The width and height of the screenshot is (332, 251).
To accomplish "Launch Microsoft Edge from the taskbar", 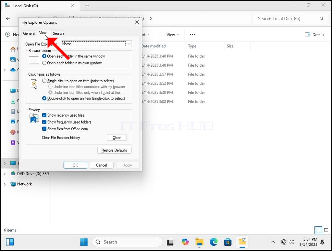I will (214, 242).
